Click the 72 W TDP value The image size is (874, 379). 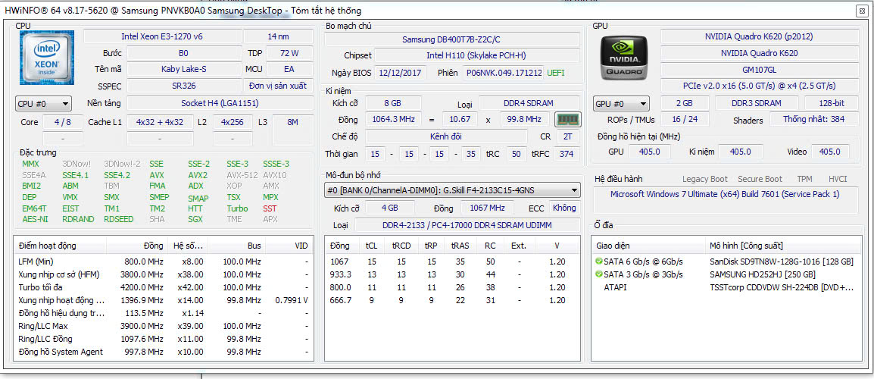pos(289,53)
